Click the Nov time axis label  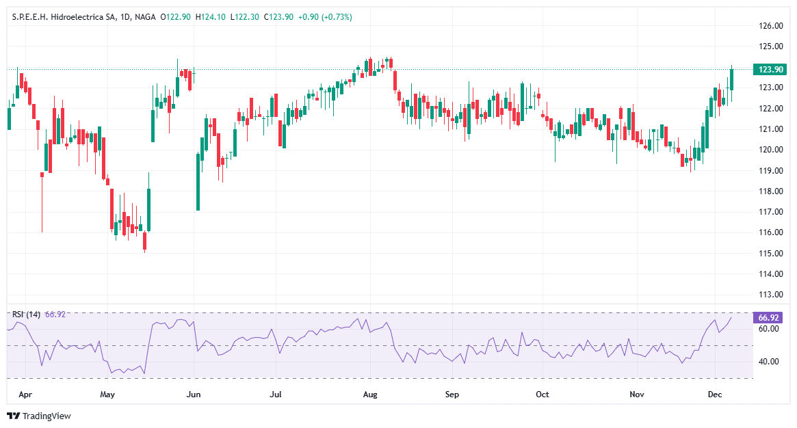coord(637,394)
